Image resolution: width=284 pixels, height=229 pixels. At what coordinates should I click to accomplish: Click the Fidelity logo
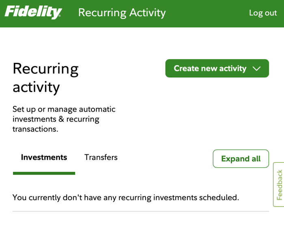[32, 12]
